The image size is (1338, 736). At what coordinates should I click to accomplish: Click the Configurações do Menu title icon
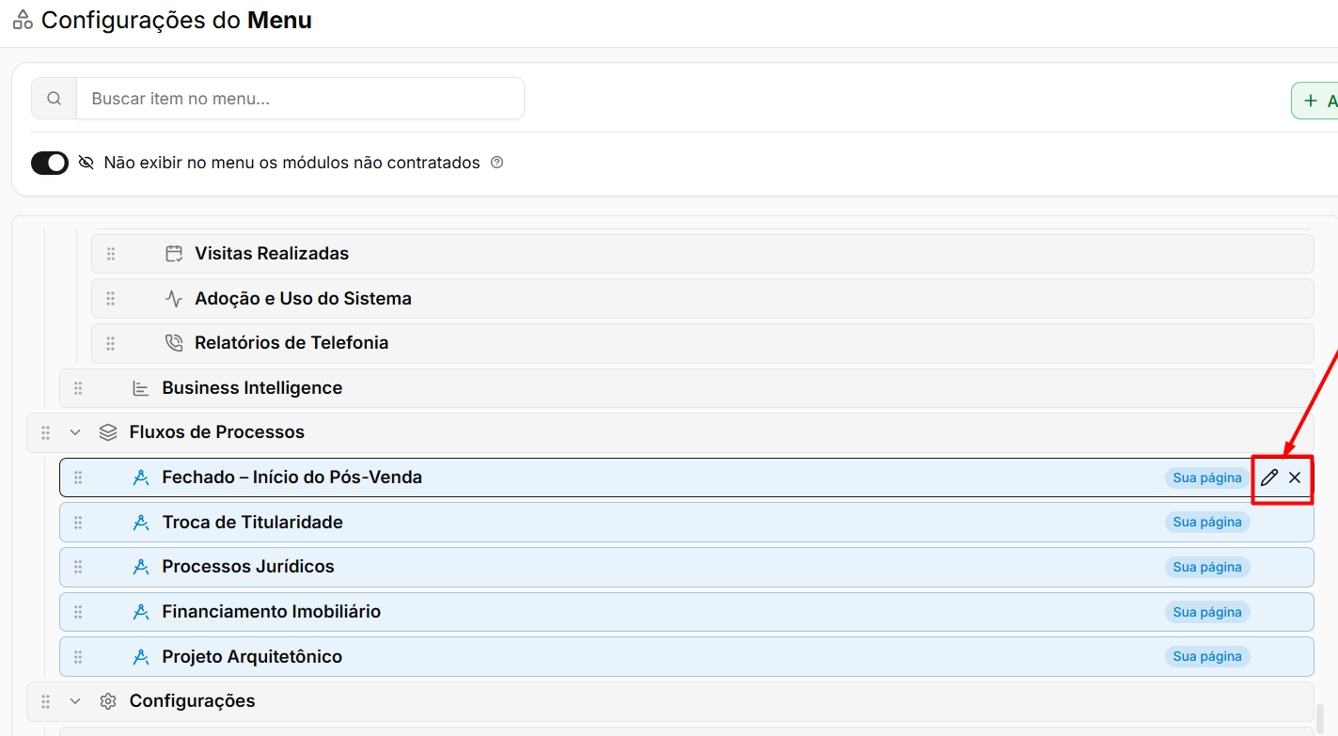pyautogui.click(x=23, y=20)
